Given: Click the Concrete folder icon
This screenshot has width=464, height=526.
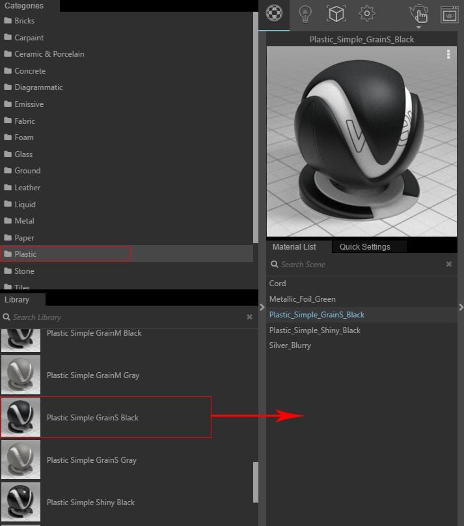Looking at the screenshot, I should (8, 70).
